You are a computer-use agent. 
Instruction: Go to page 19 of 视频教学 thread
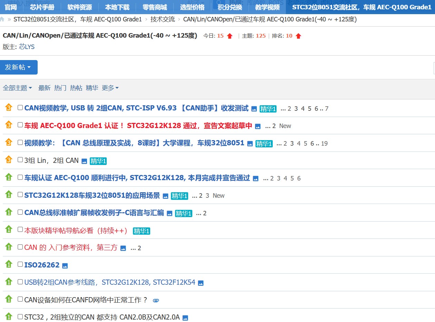324,144
